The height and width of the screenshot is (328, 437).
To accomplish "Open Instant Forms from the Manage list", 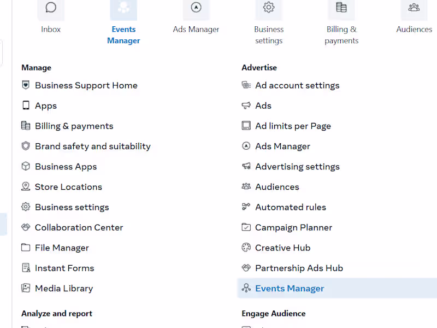I will (64, 268).
